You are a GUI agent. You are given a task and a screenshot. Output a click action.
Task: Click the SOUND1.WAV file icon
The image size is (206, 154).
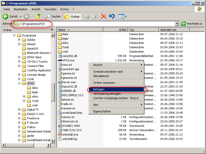pyautogui.click(x=60, y=126)
